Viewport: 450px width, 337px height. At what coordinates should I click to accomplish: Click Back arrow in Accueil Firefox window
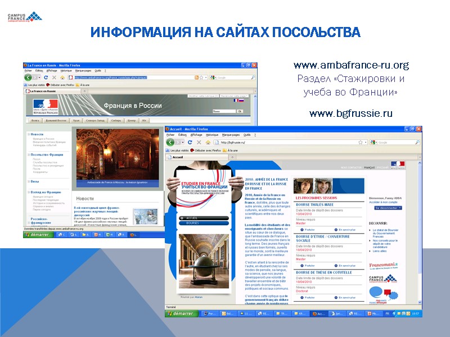[x=170, y=142]
